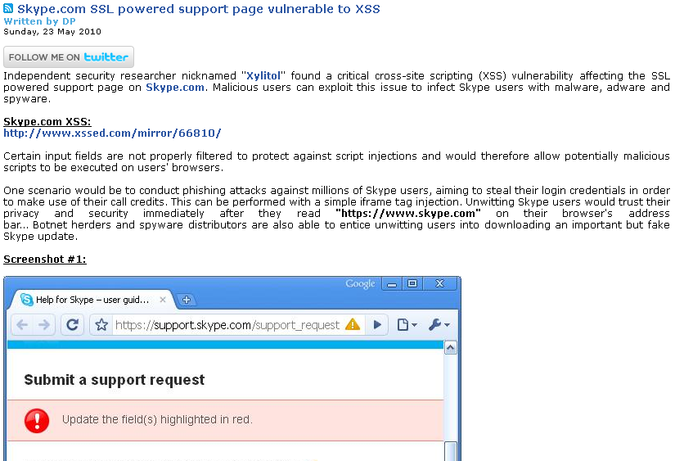The width and height of the screenshot is (675, 461).
Task: Click the Google label in the Chrome title bar
Action: [x=360, y=284]
